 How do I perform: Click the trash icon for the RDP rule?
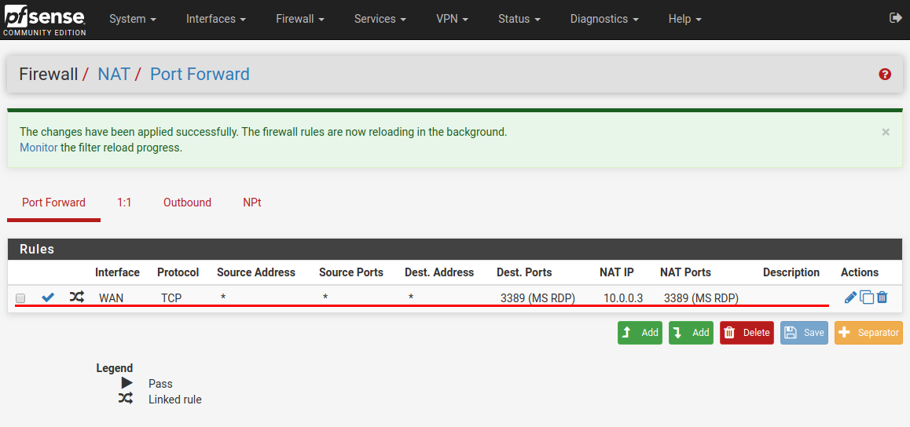coord(882,297)
